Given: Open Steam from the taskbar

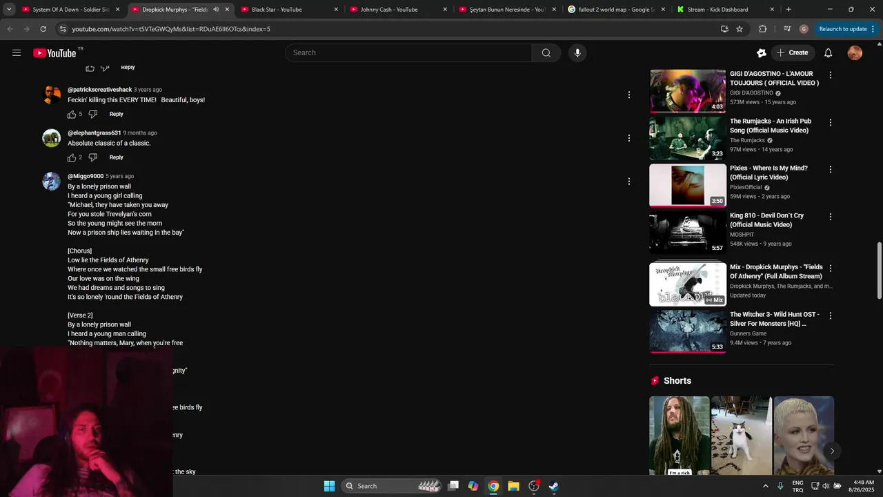Looking at the screenshot, I should [x=553, y=486].
